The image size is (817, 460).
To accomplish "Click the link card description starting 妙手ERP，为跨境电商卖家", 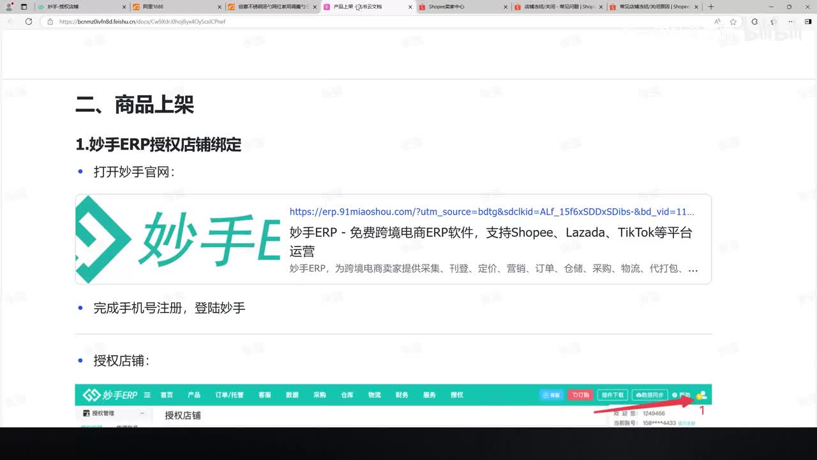I will click(x=493, y=268).
